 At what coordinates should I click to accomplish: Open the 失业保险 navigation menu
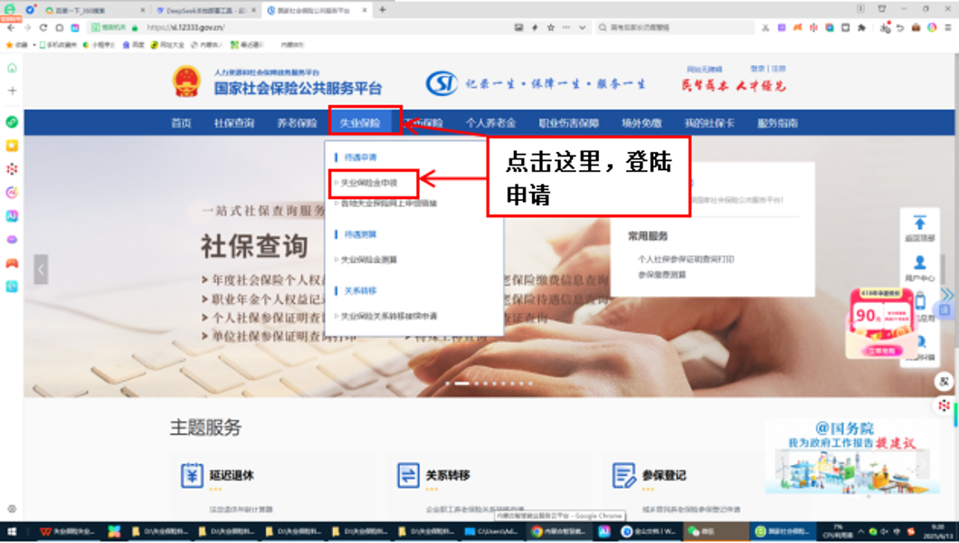tap(360, 123)
